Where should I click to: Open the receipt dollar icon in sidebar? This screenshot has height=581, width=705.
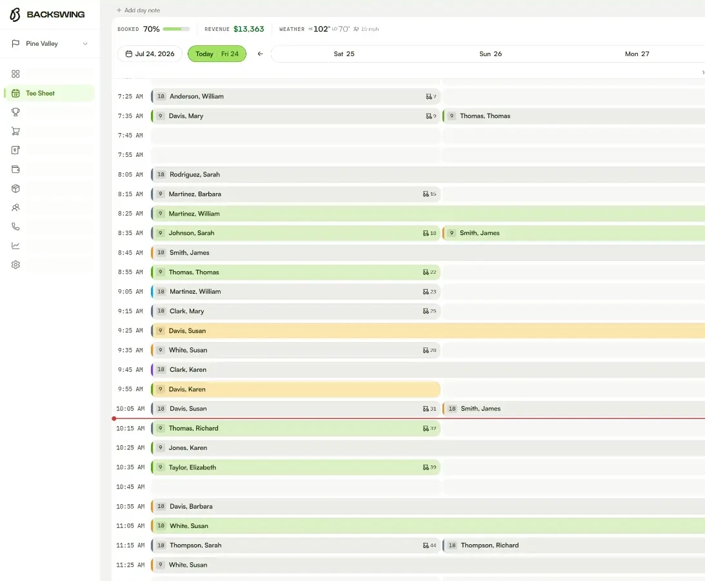tap(15, 150)
